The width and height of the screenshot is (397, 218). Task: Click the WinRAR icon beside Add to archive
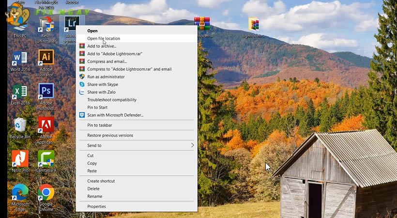point(82,46)
